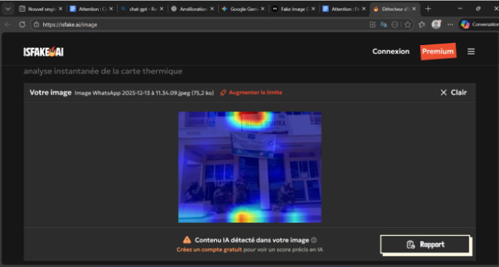499x267 pixels.
Task: Click the Connexion link
Action: pos(391,52)
